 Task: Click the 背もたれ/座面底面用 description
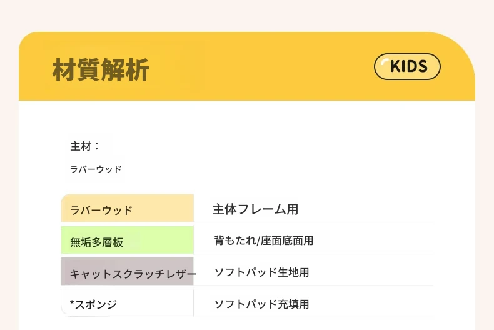[x=264, y=241]
